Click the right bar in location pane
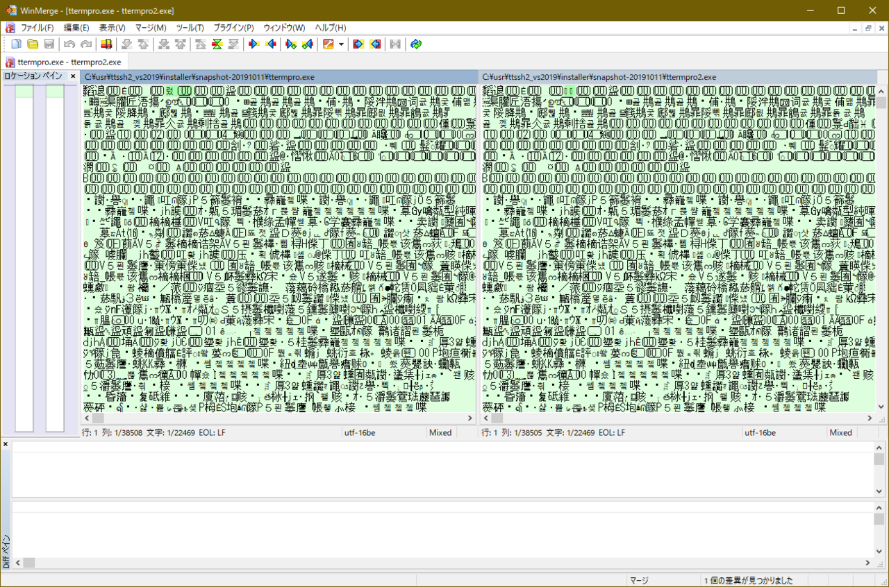889x587 pixels. 55,257
